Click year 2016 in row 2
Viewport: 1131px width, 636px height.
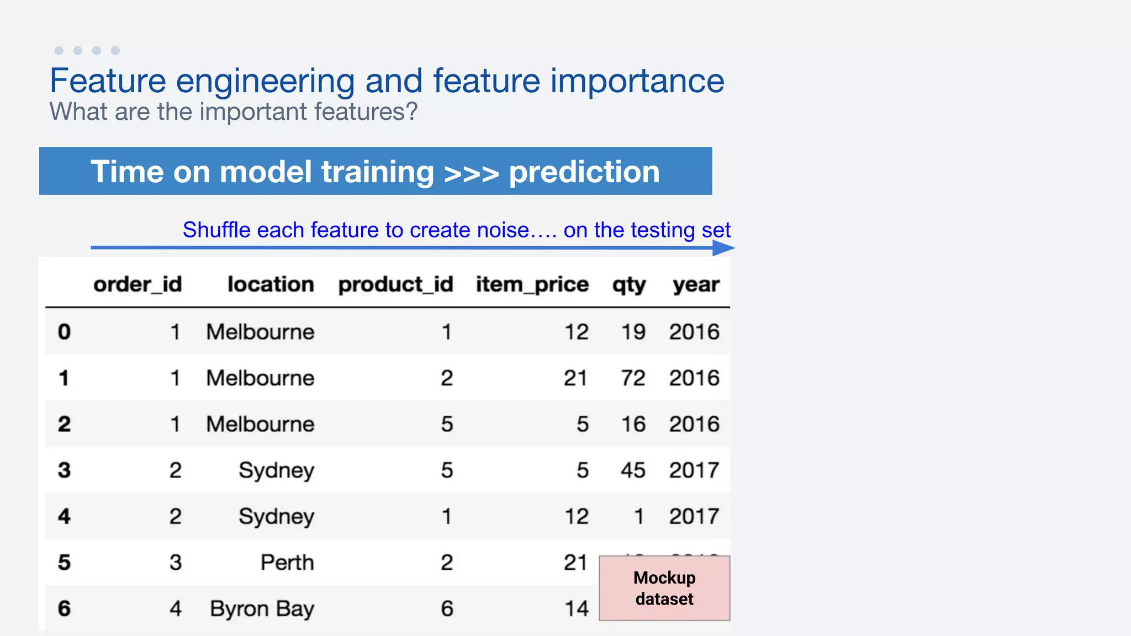pos(694,424)
